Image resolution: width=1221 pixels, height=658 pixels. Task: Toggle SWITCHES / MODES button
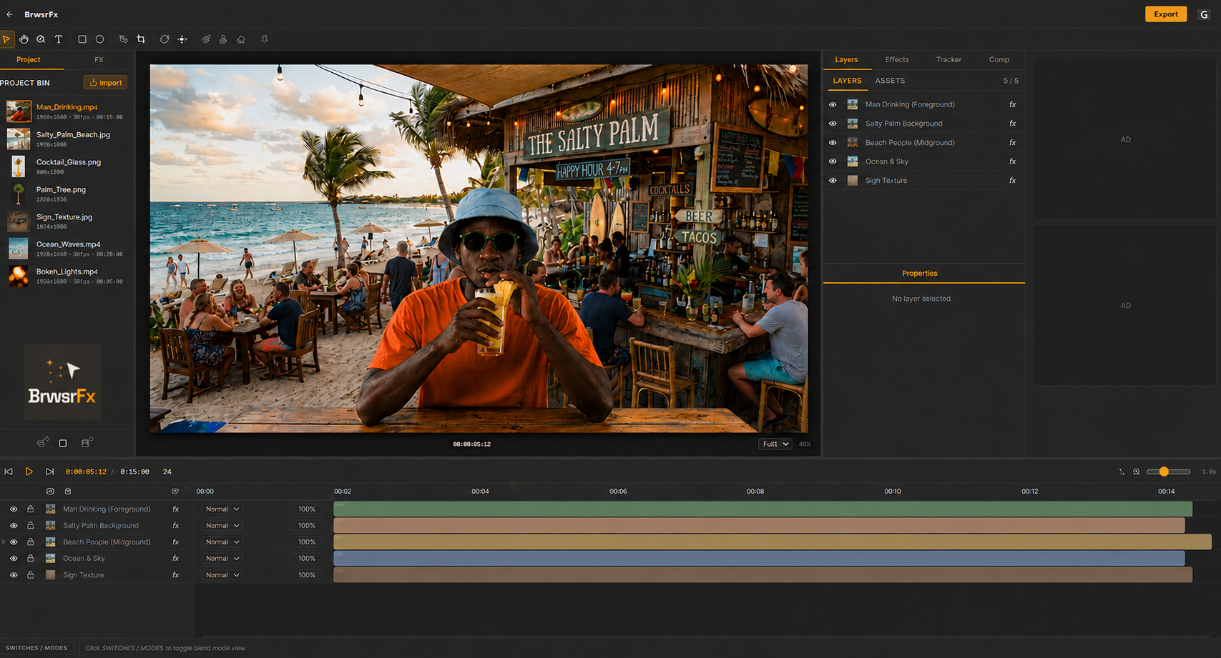[36, 648]
